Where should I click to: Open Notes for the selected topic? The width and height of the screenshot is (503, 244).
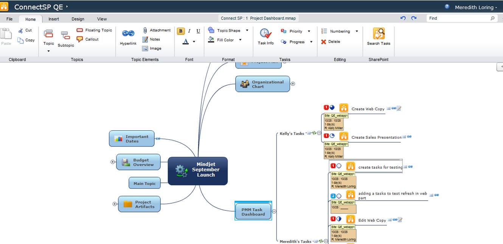point(154,39)
